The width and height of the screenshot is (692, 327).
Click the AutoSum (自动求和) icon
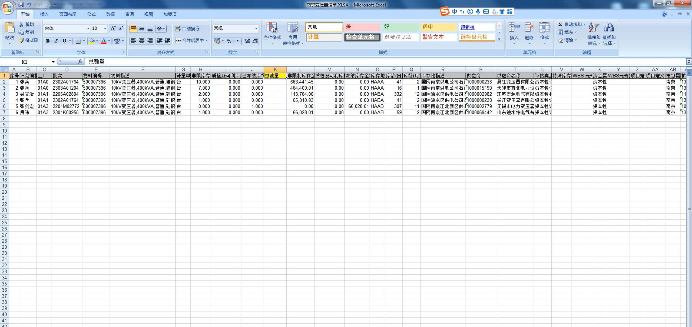click(x=560, y=24)
